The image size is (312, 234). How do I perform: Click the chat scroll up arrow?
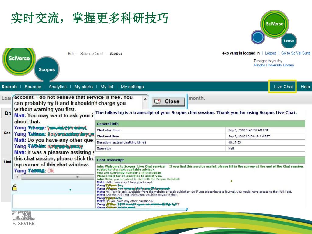145,99
